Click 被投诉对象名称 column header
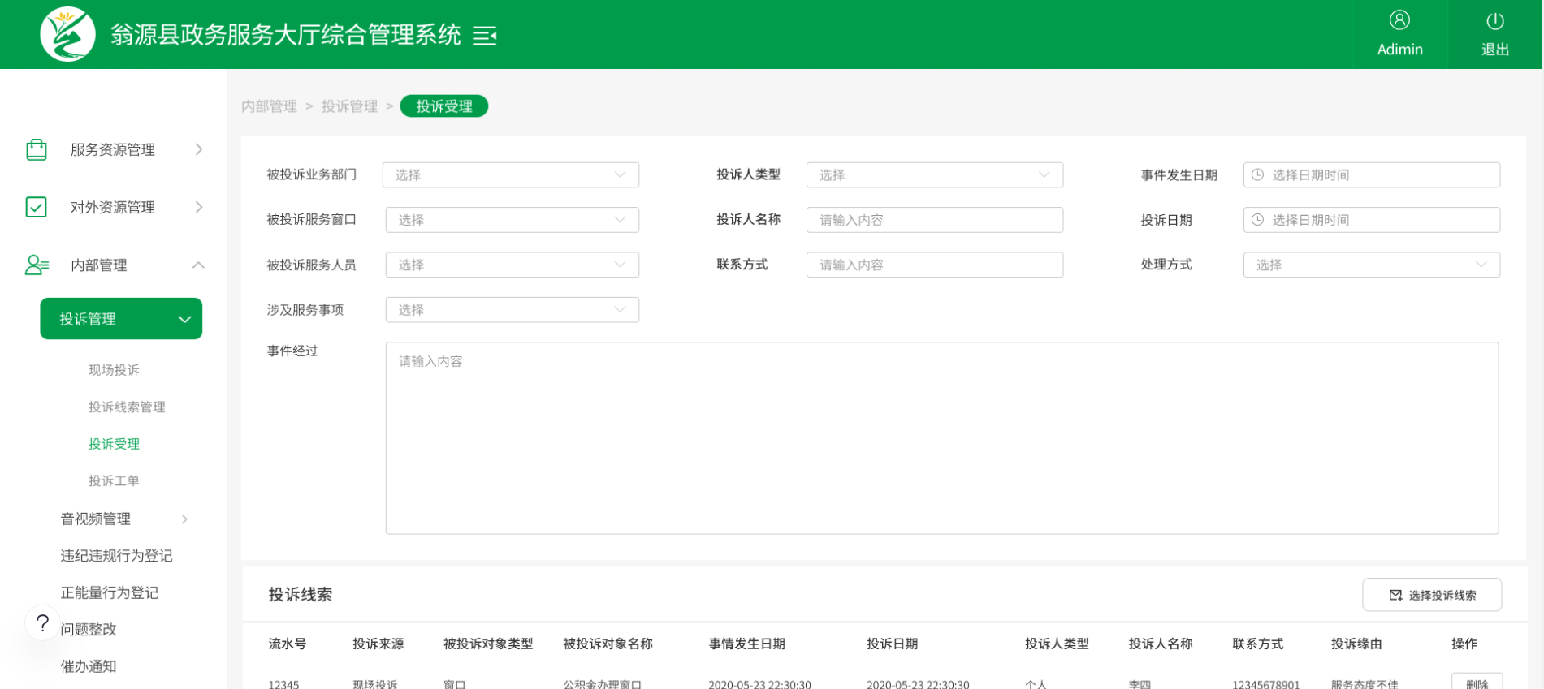This screenshot has height=689, width=1544. [608, 644]
